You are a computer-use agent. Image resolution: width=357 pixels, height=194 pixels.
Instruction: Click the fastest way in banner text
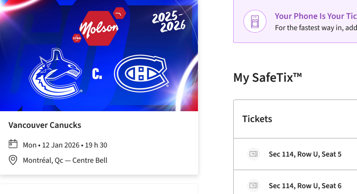tap(315, 28)
